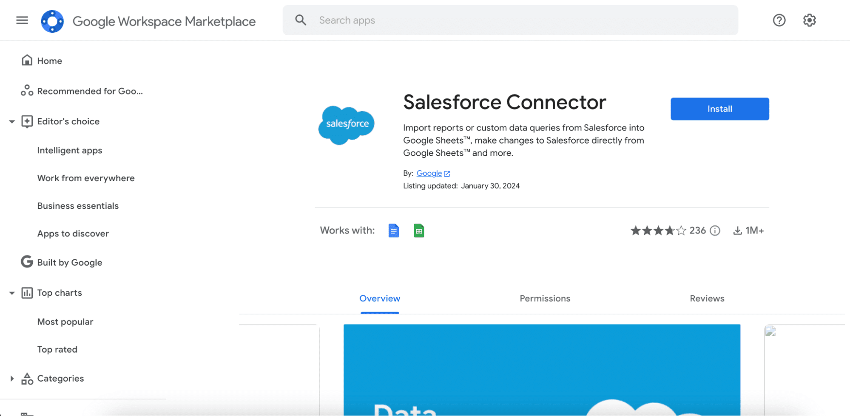Click the app description paragraph
850x416 pixels.
[x=523, y=141]
